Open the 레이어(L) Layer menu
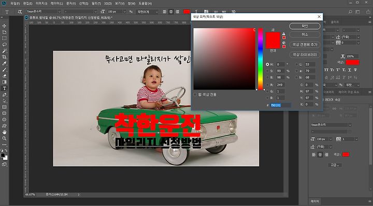 pos(56,4)
